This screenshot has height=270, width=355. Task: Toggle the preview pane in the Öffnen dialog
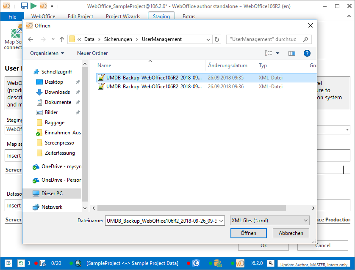[291, 52]
